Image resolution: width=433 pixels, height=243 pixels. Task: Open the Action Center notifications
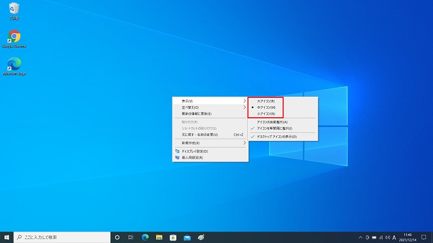[x=424, y=237]
